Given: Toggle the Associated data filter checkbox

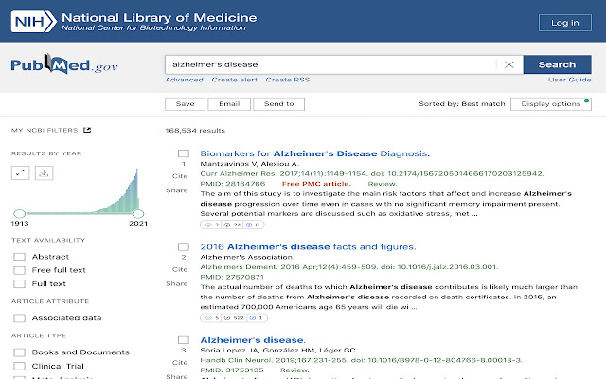Looking at the screenshot, I should [19, 318].
